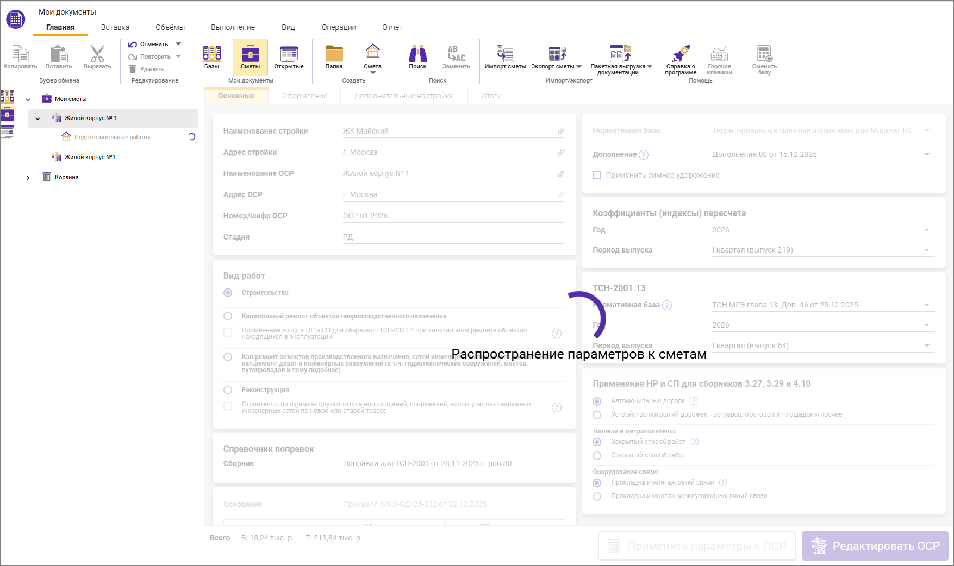954x566 pixels.
Task: Click the Открытые documents icon
Action: [289, 57]
